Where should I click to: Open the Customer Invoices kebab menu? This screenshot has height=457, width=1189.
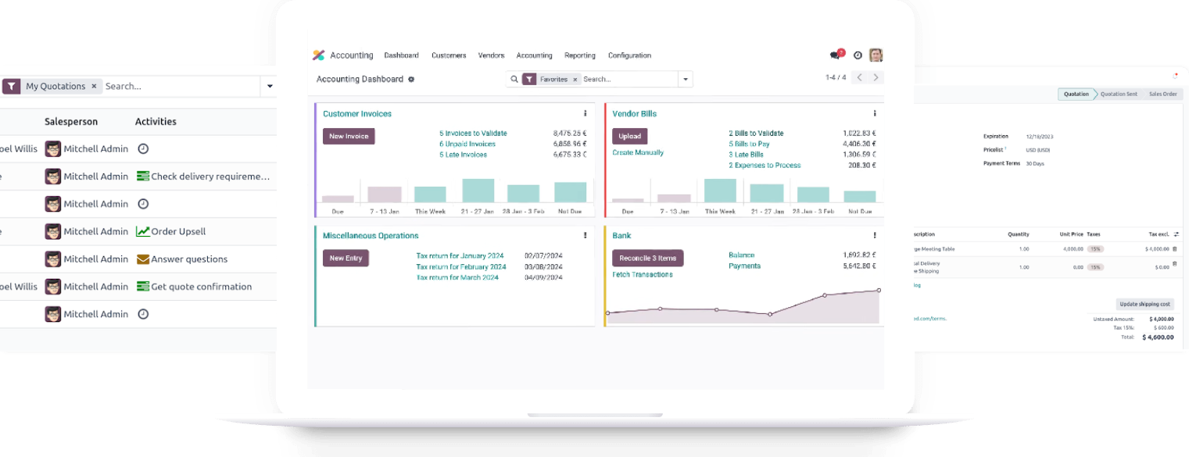click(585, 114)
